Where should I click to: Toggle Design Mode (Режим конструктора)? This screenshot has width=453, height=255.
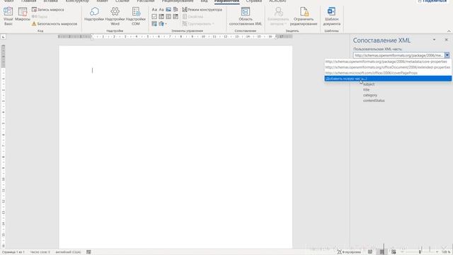(202, 9)
